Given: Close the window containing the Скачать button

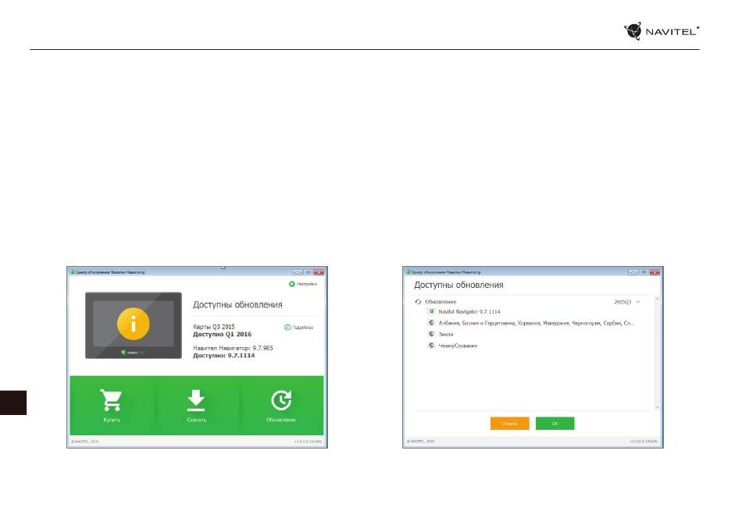Looking at the screenshot, I should coord(319,272).
